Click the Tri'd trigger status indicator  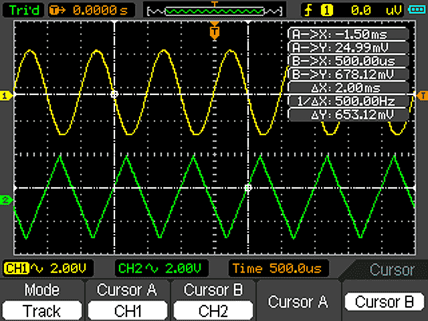click(x=23, y=10)
